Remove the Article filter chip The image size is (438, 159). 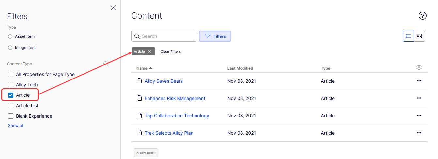(x=149, y=51)
